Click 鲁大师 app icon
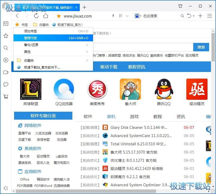 [130, 89]
